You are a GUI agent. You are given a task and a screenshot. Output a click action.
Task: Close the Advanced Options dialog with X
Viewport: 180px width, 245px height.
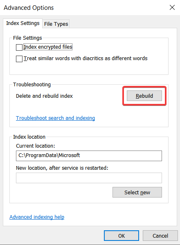pos(172,7)
